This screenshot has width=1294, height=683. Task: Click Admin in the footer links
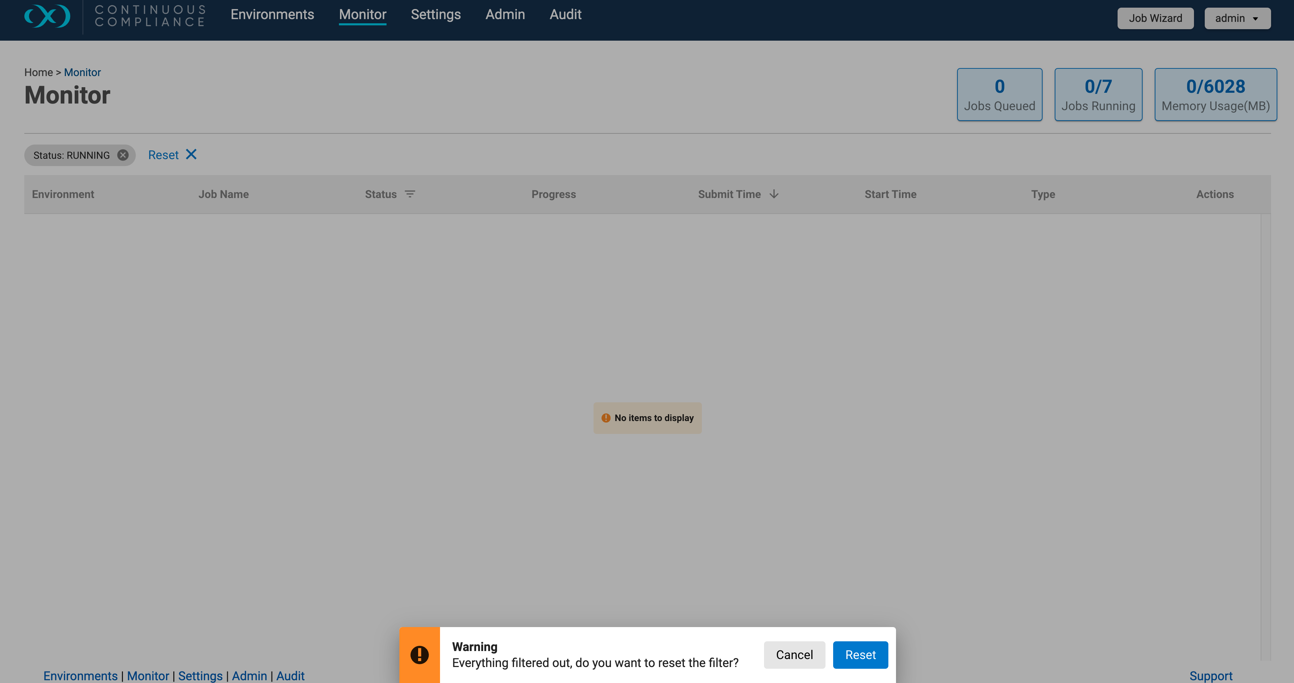249,676
